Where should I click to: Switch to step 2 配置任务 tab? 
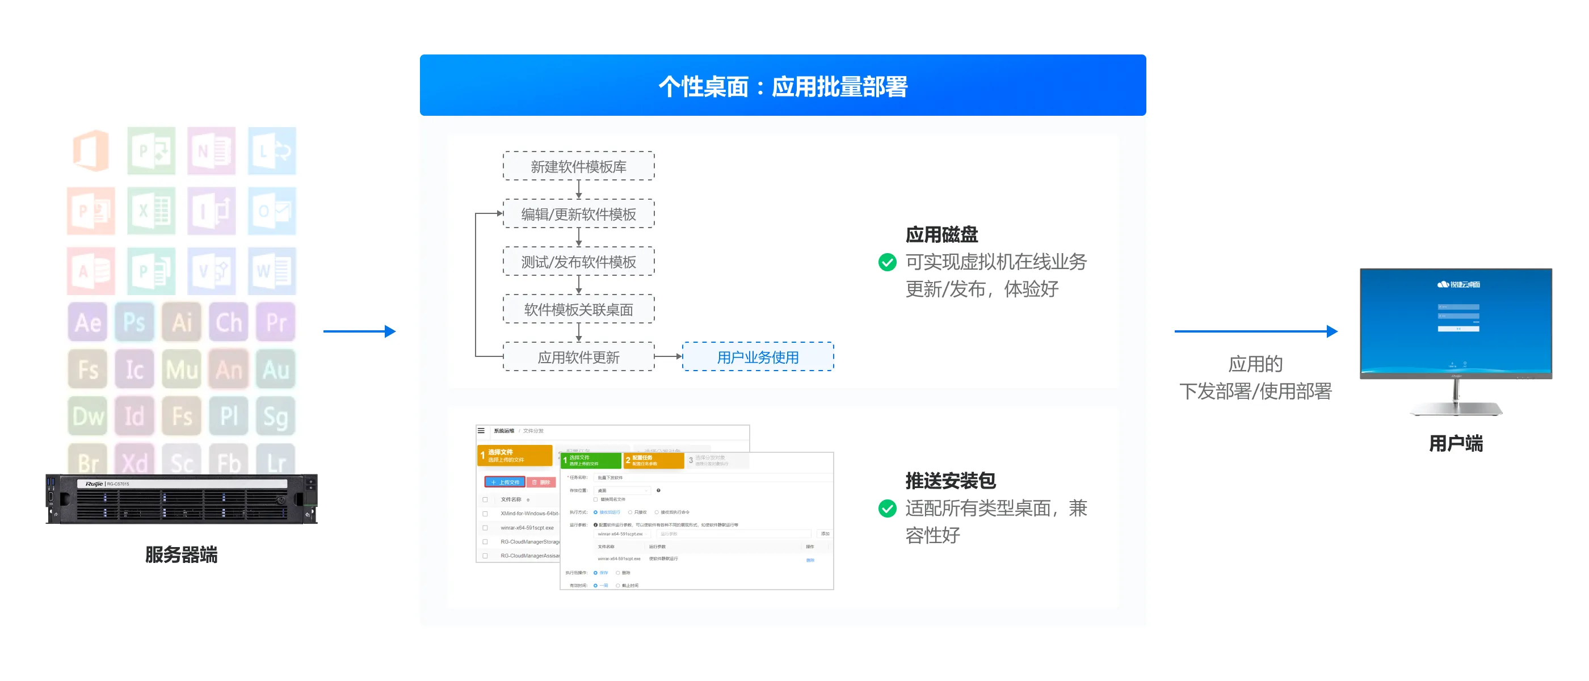[653, 460]
